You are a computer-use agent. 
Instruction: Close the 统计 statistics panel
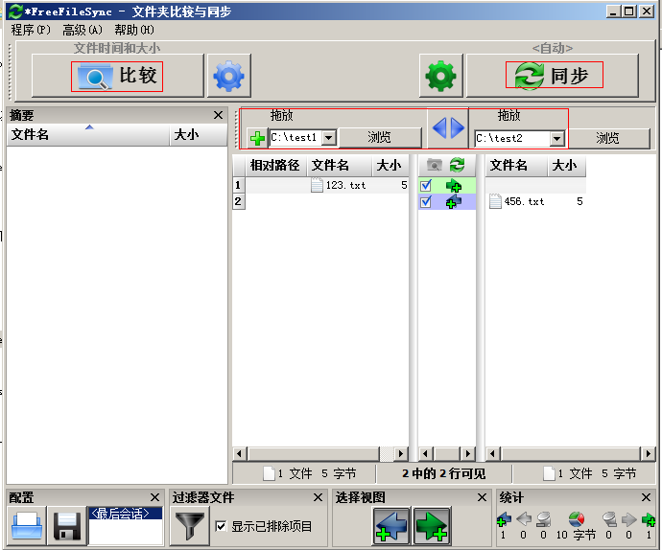coord(646,497)
